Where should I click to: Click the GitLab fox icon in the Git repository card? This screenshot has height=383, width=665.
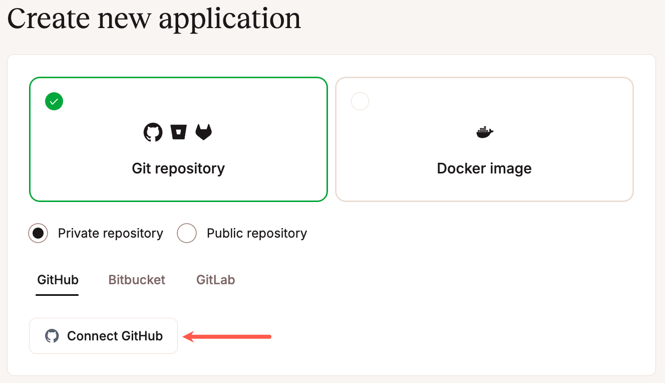point(203,132)
